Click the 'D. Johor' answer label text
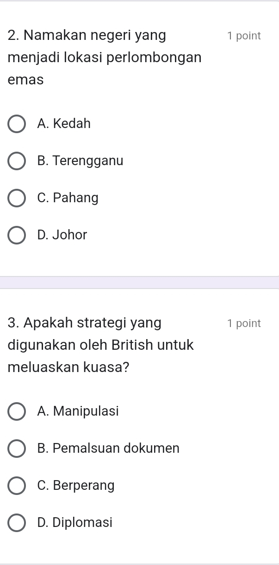 coord(62,235)
